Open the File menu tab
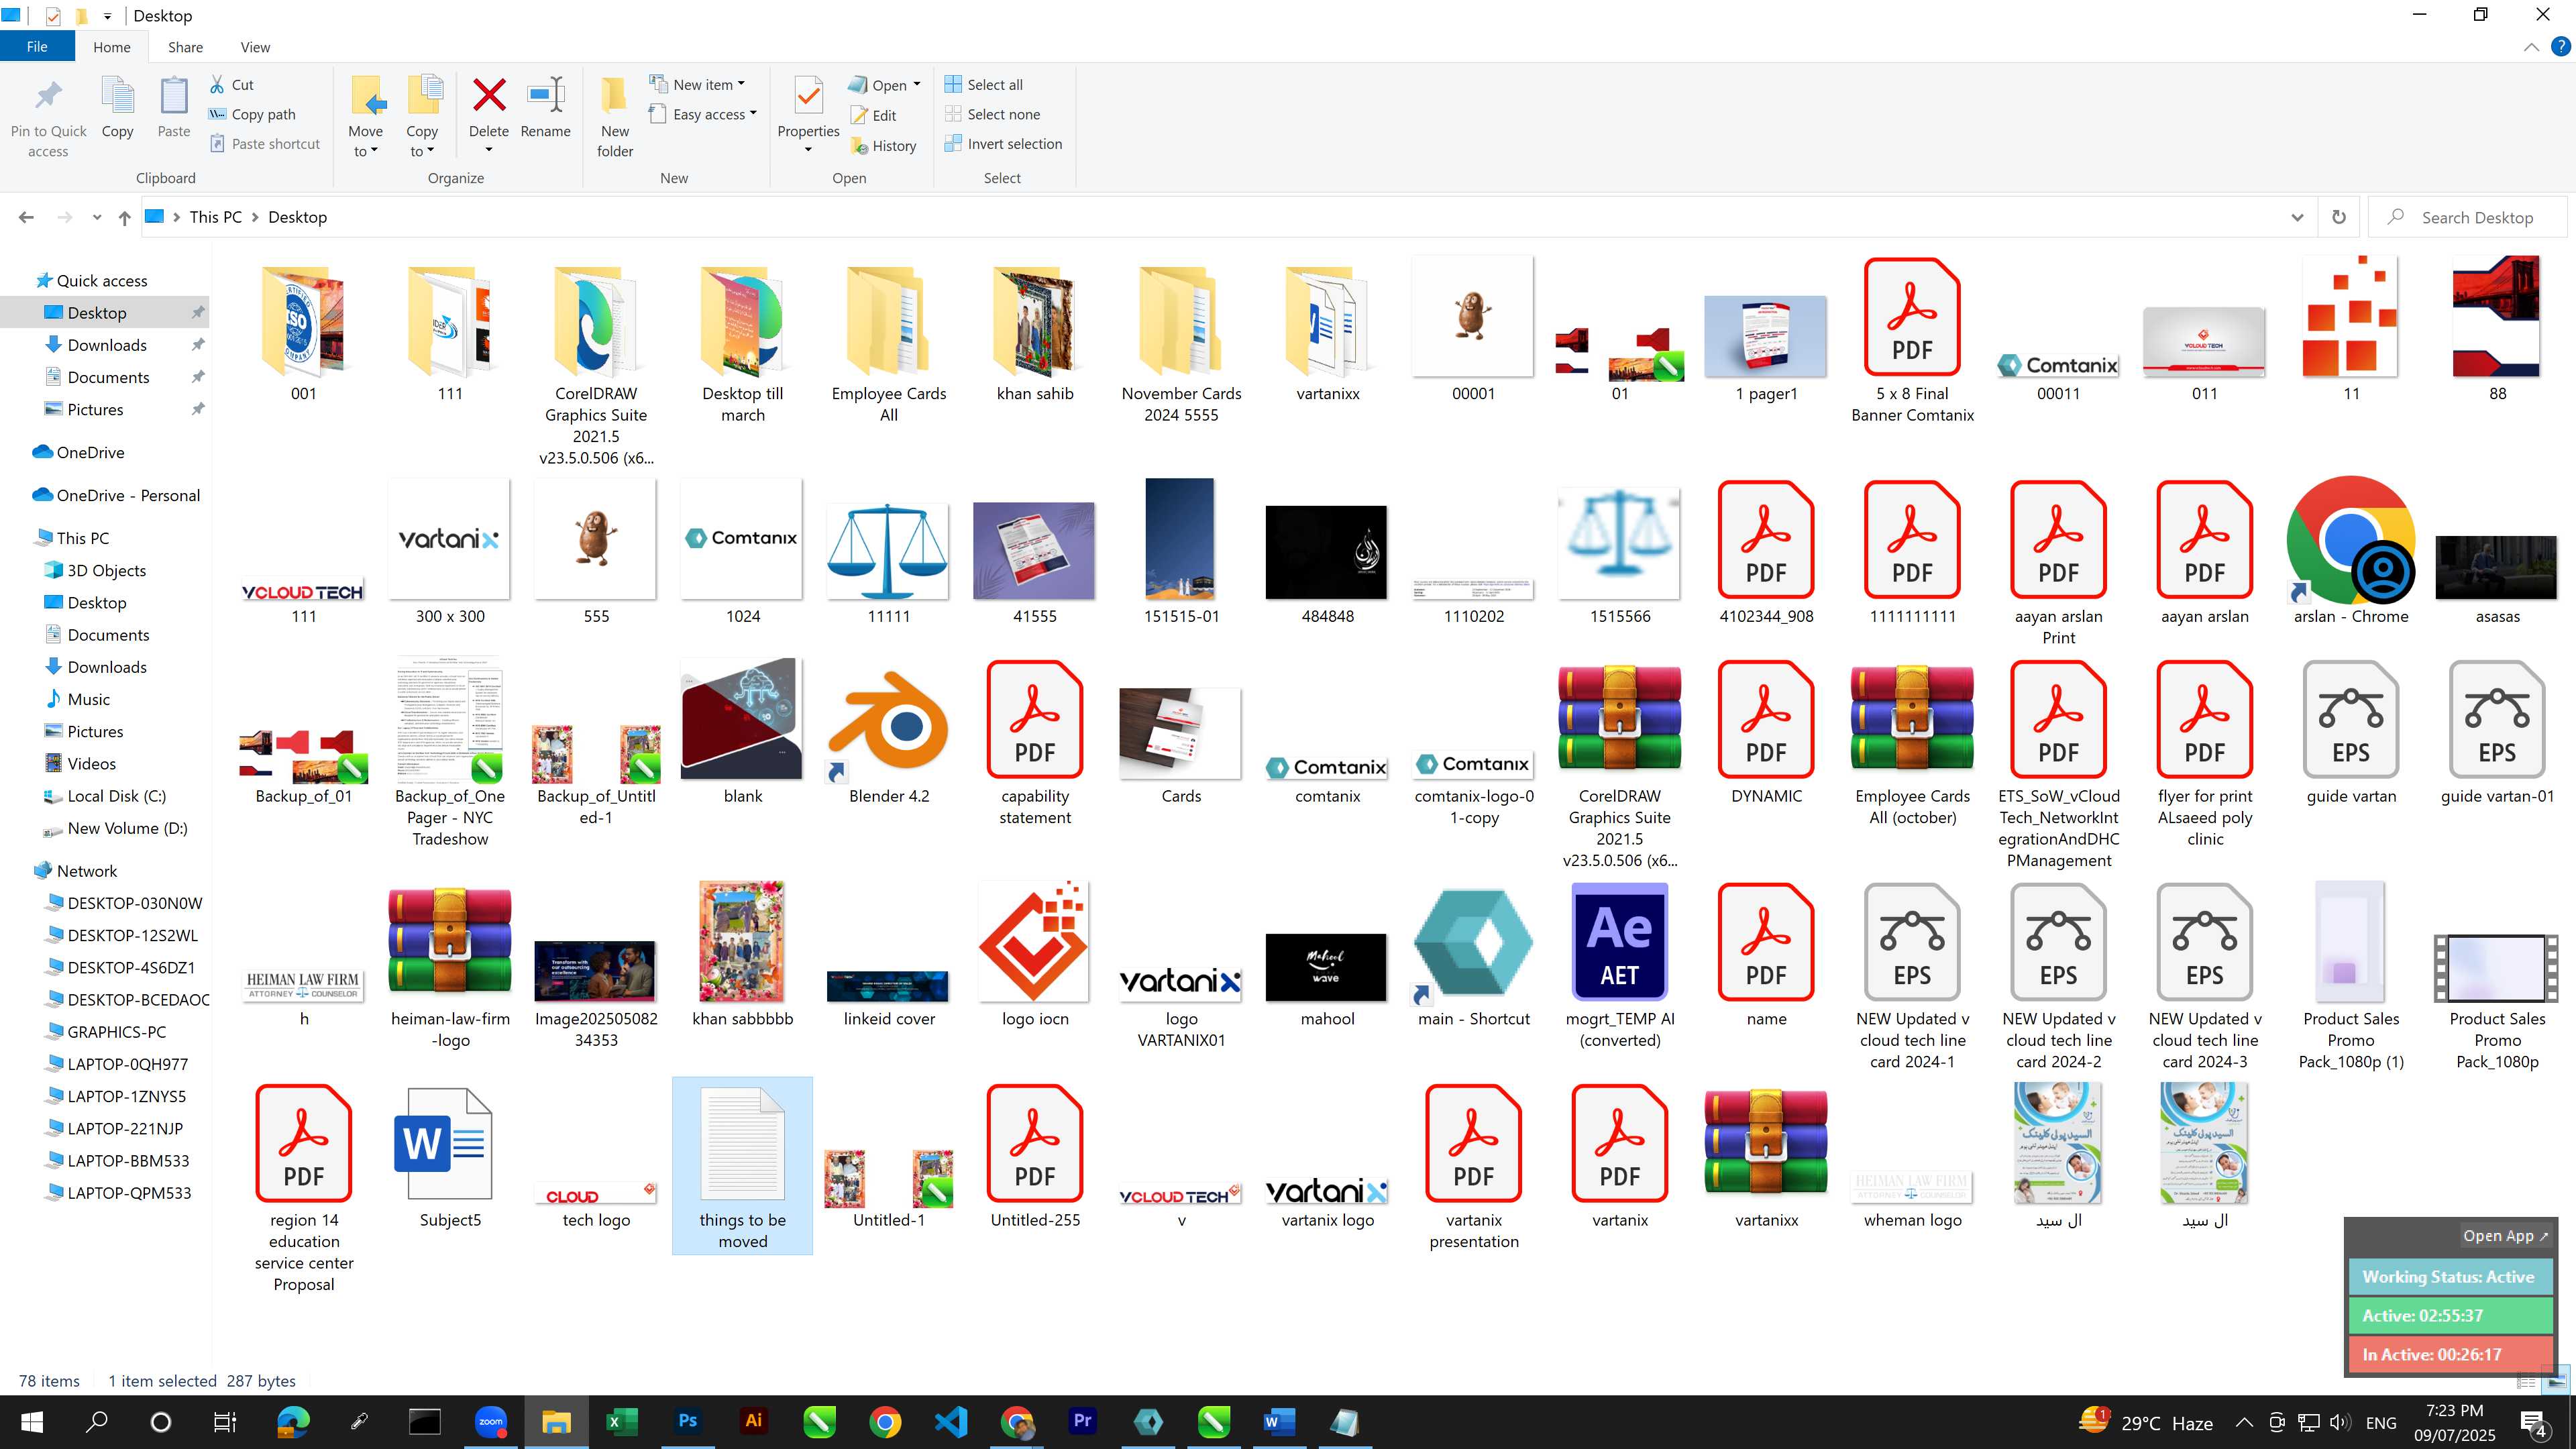2576x1449 pixels. pyautogui.click(x=37, y=47)
